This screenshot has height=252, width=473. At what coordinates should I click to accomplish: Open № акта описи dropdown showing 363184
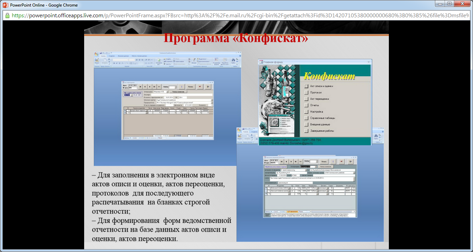coord(132,95)
